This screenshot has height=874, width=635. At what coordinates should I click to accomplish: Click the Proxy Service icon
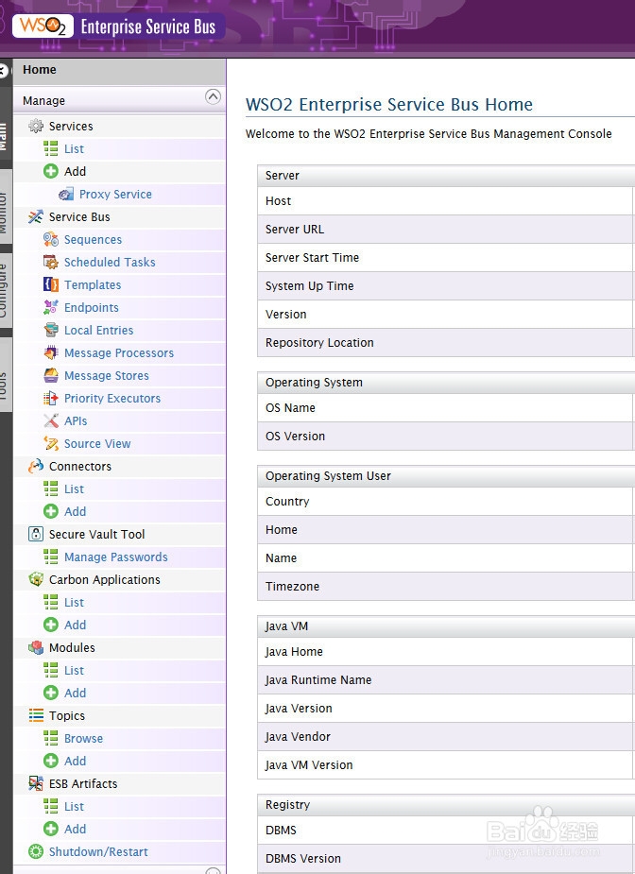pos(66,194)
